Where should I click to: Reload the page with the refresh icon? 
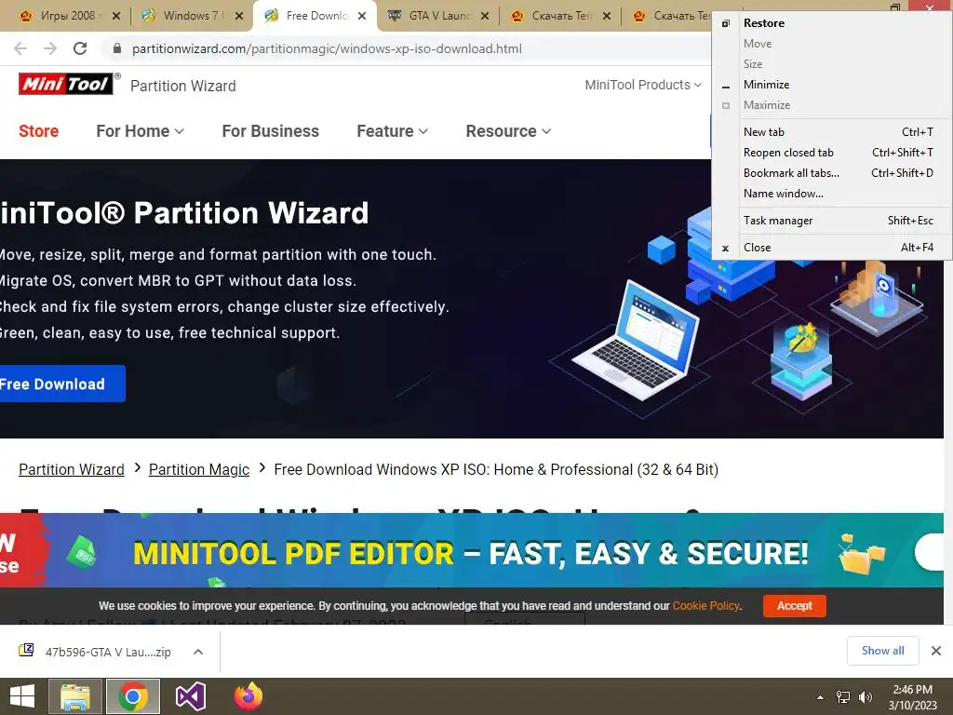coord(80,48)
